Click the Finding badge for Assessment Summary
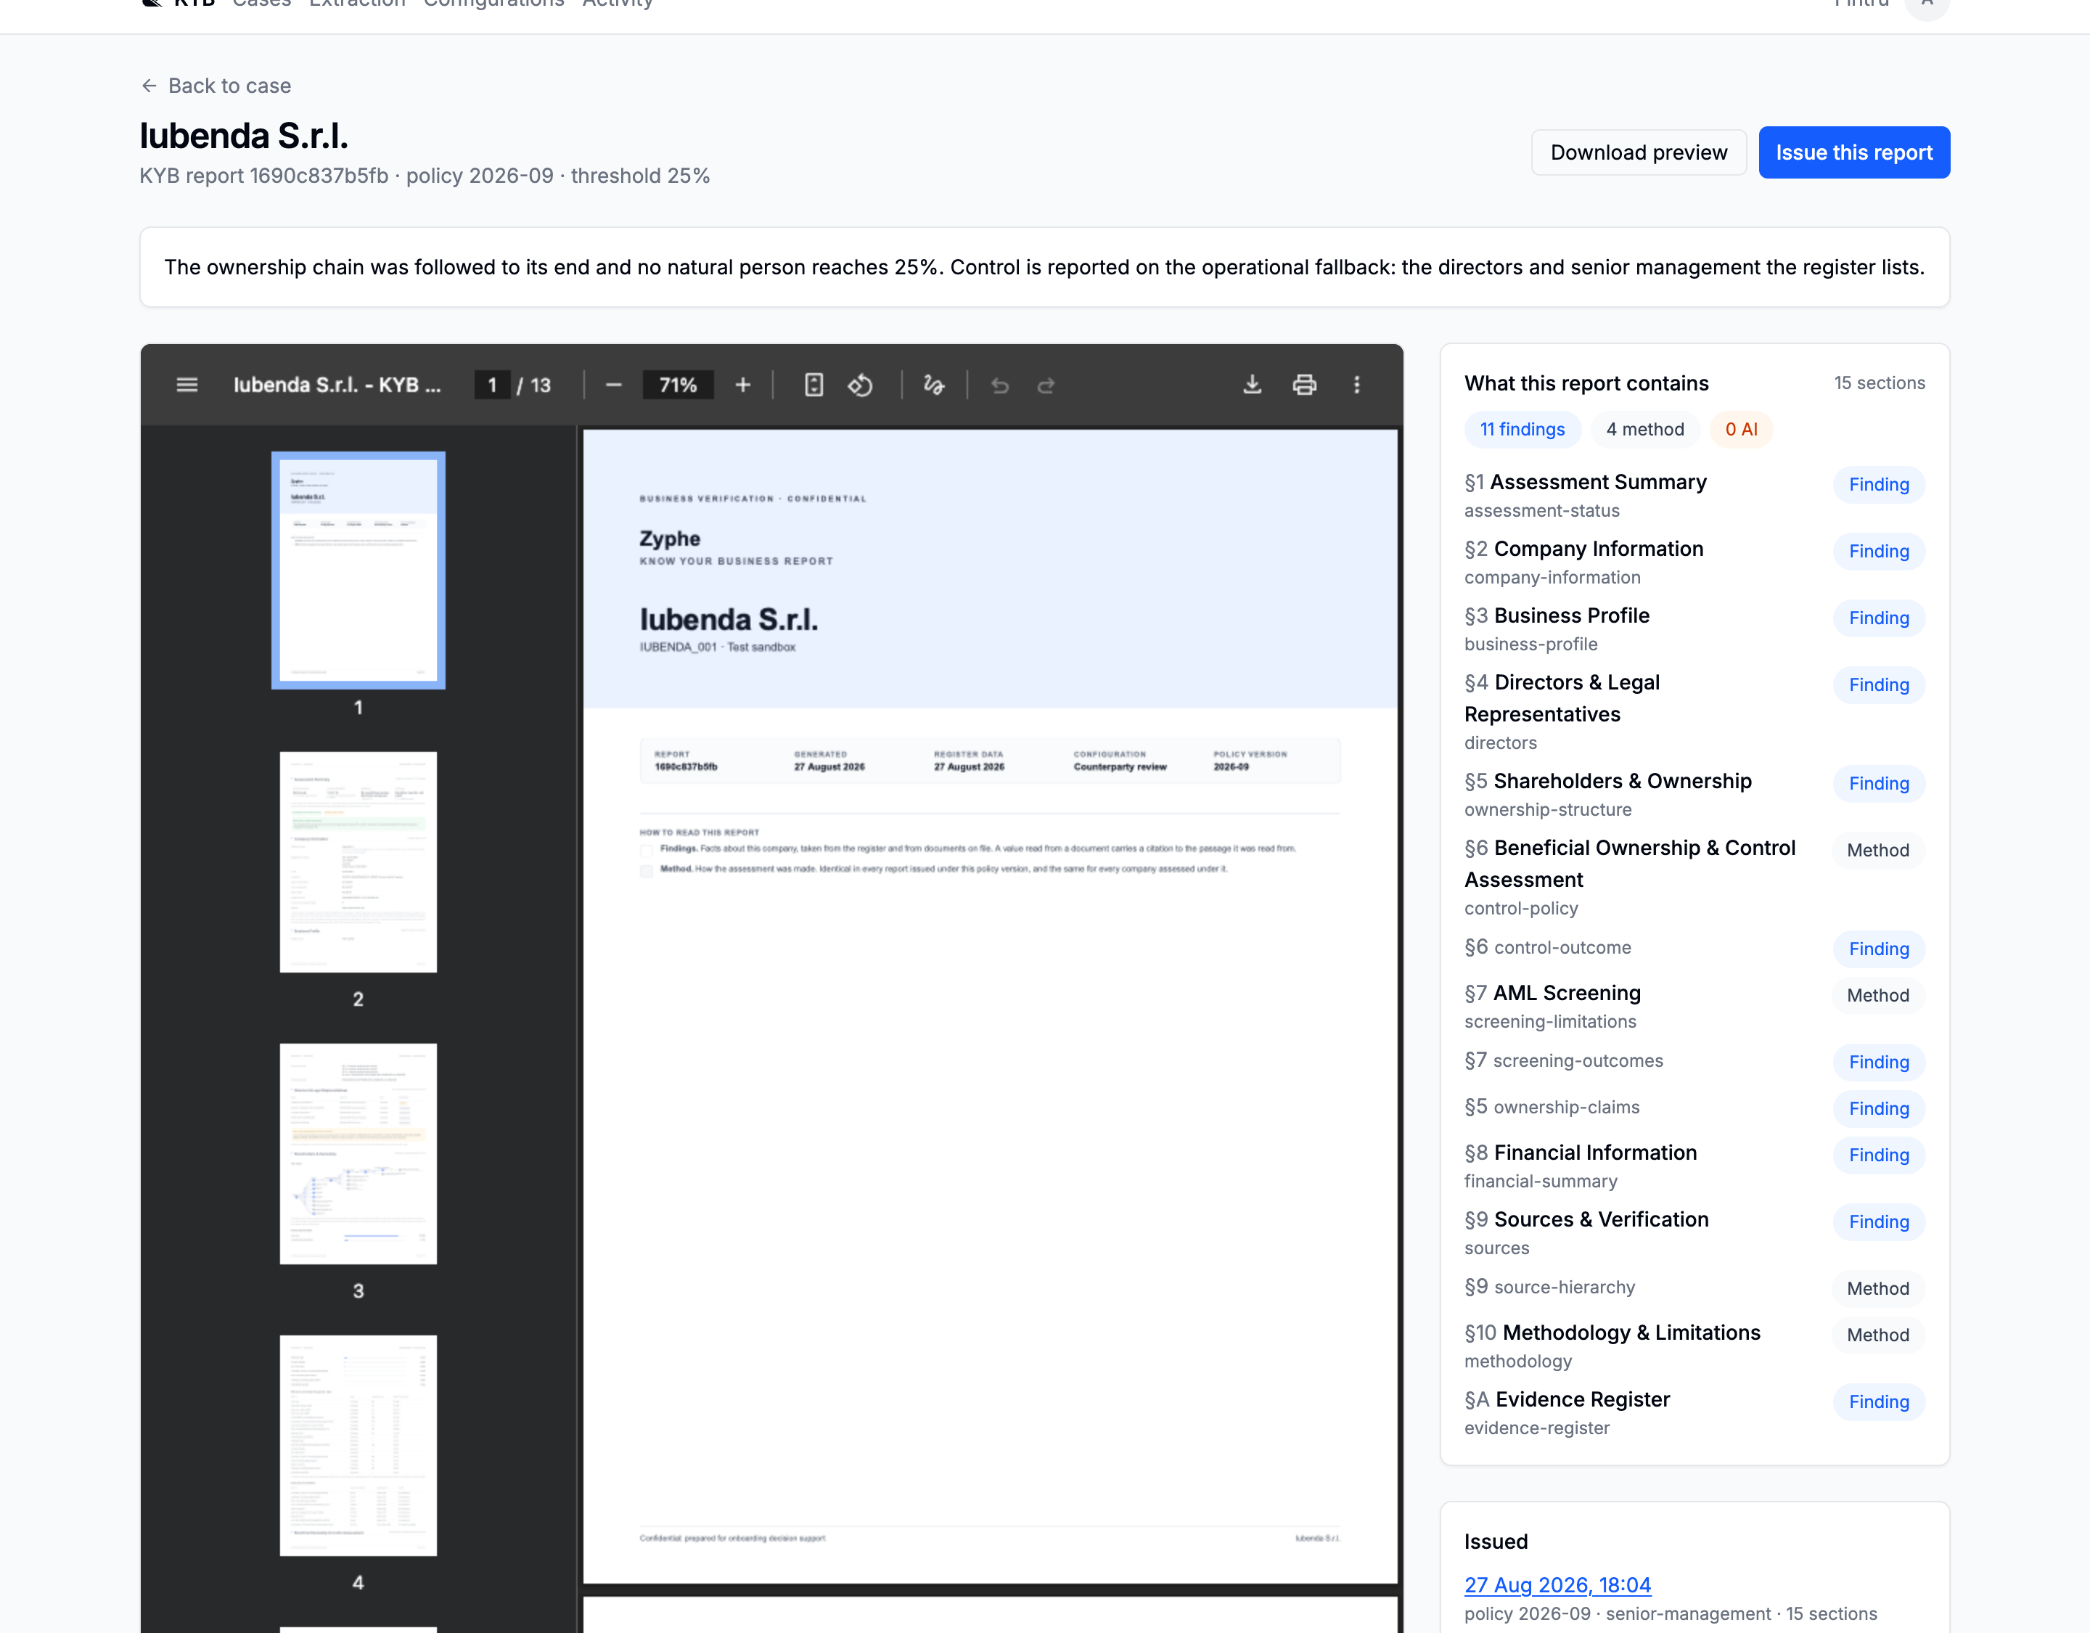This screenshot has width=2090, height=1633. tap(1879, 484)
